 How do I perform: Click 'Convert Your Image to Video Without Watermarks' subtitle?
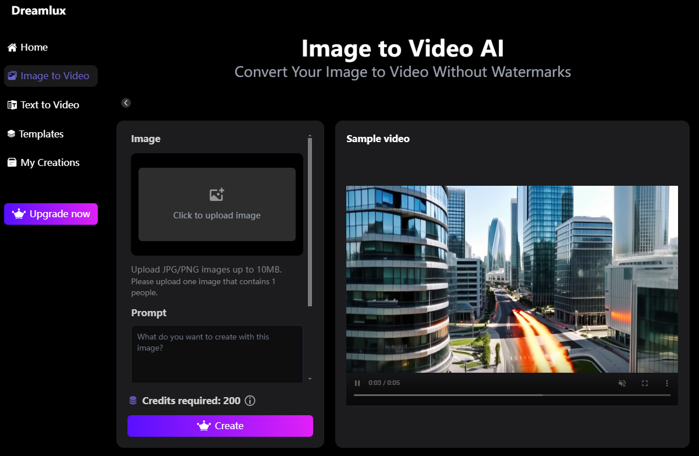click(x=403, y=72)
